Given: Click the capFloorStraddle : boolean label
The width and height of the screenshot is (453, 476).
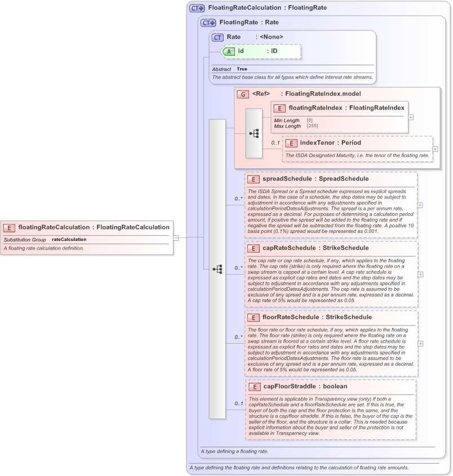Looking at the screenshot, I should (305, 386).
